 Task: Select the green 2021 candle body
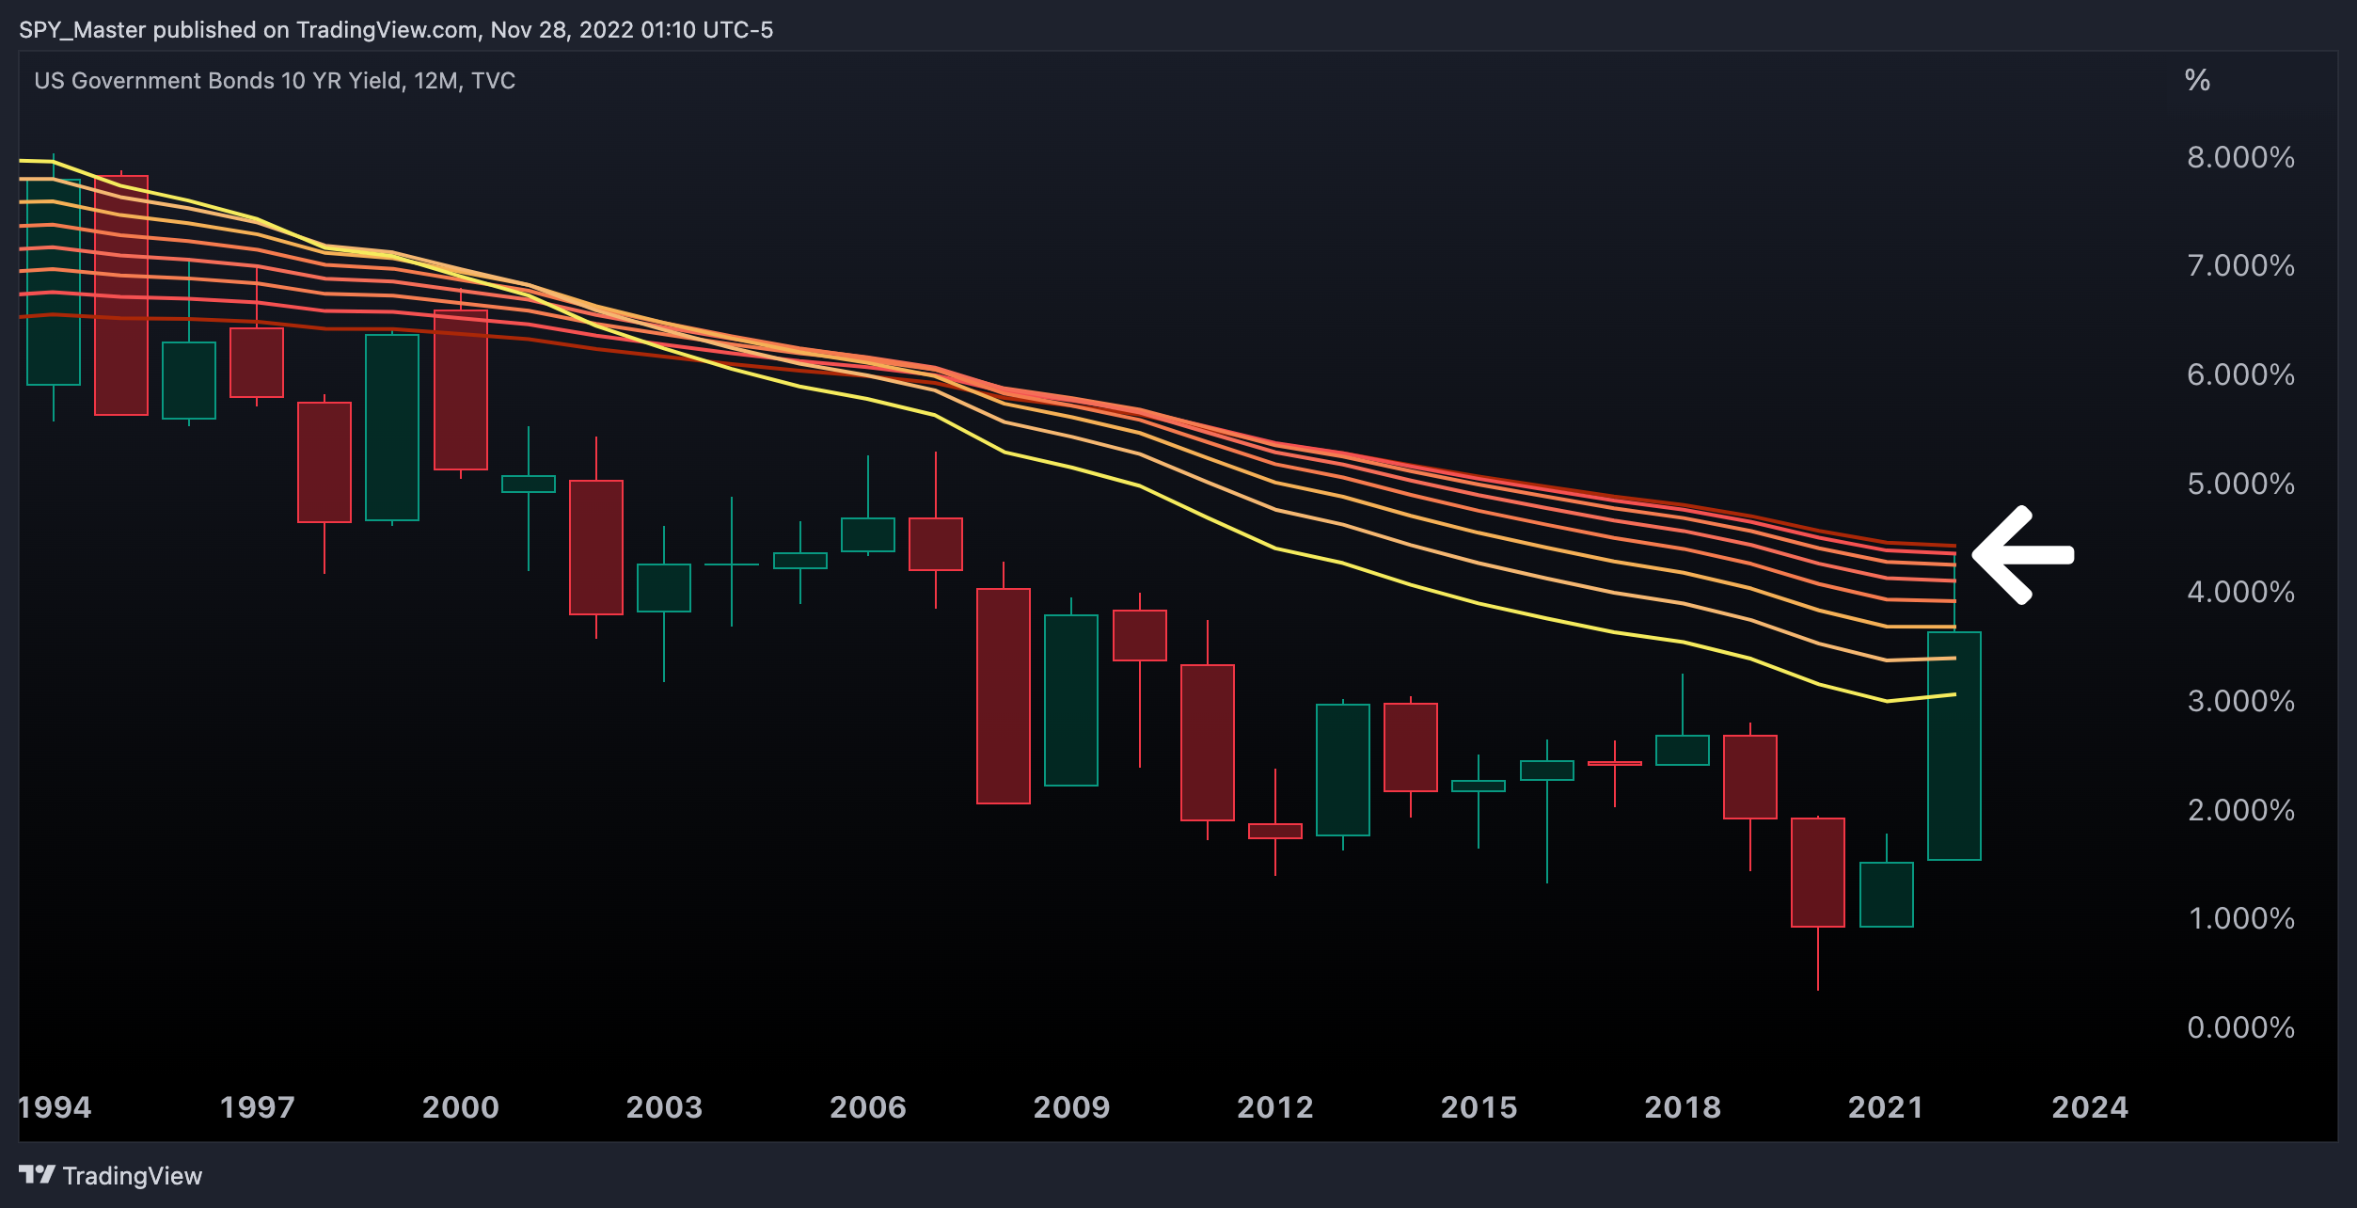click(1887, 895)
